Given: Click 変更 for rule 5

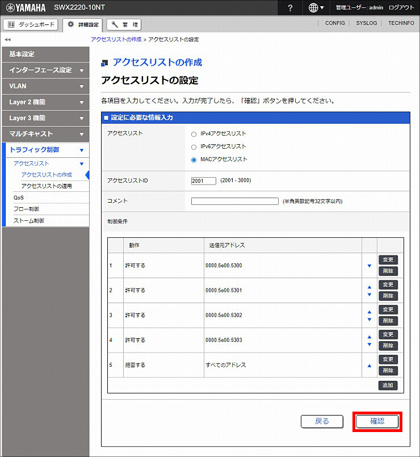Looking at the screenshot, I should click(x=388, y=359).
